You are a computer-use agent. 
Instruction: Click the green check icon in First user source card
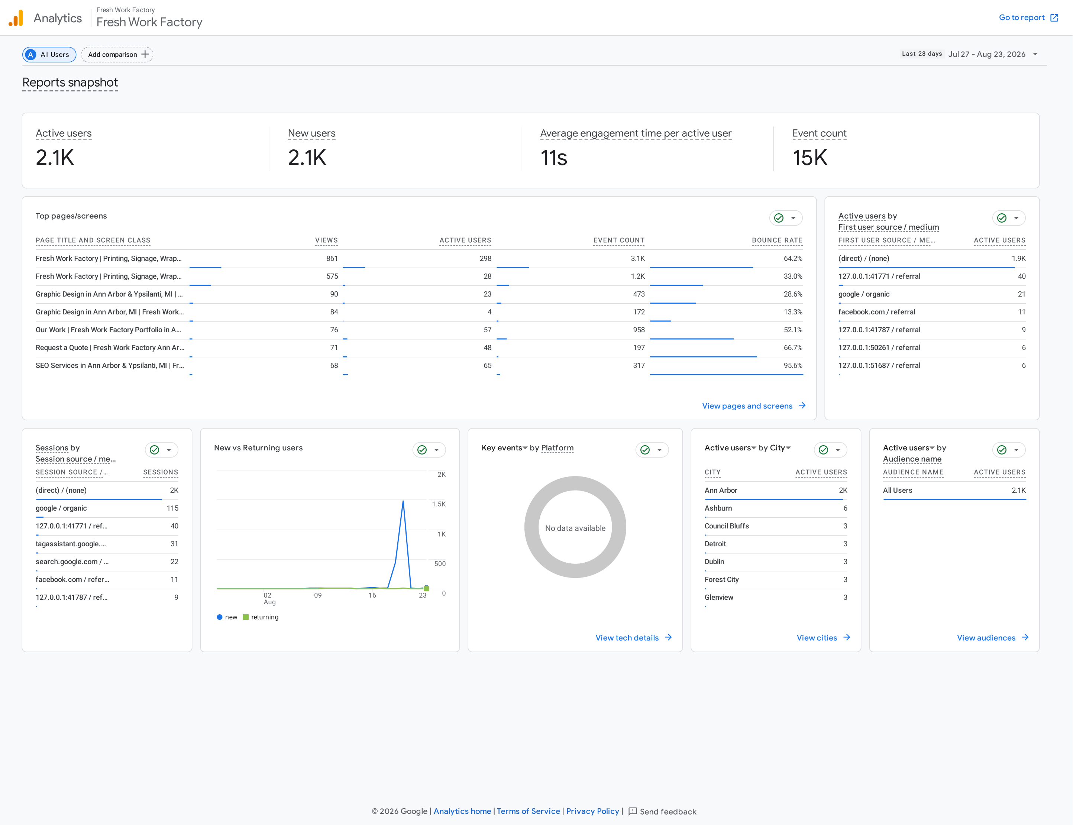pos(1002,218)
